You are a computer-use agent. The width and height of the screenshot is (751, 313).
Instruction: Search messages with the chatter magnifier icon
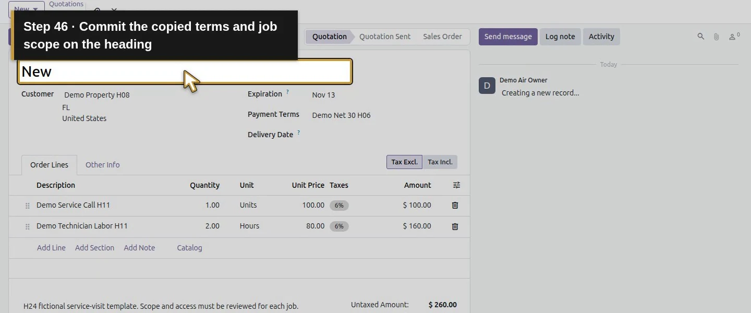[x=701, y=37]
